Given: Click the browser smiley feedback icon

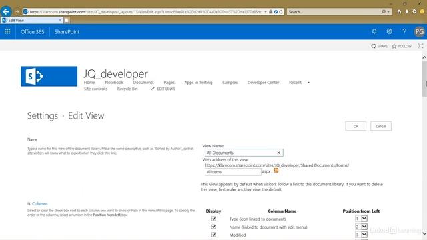Looking at the screenshot, I should (422, 12).
